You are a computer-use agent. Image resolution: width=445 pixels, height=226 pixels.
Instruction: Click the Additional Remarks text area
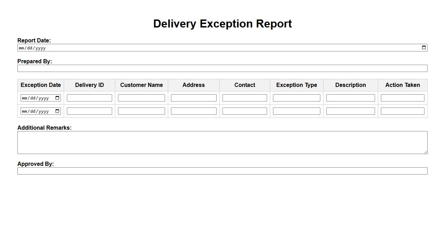point(222,143)
